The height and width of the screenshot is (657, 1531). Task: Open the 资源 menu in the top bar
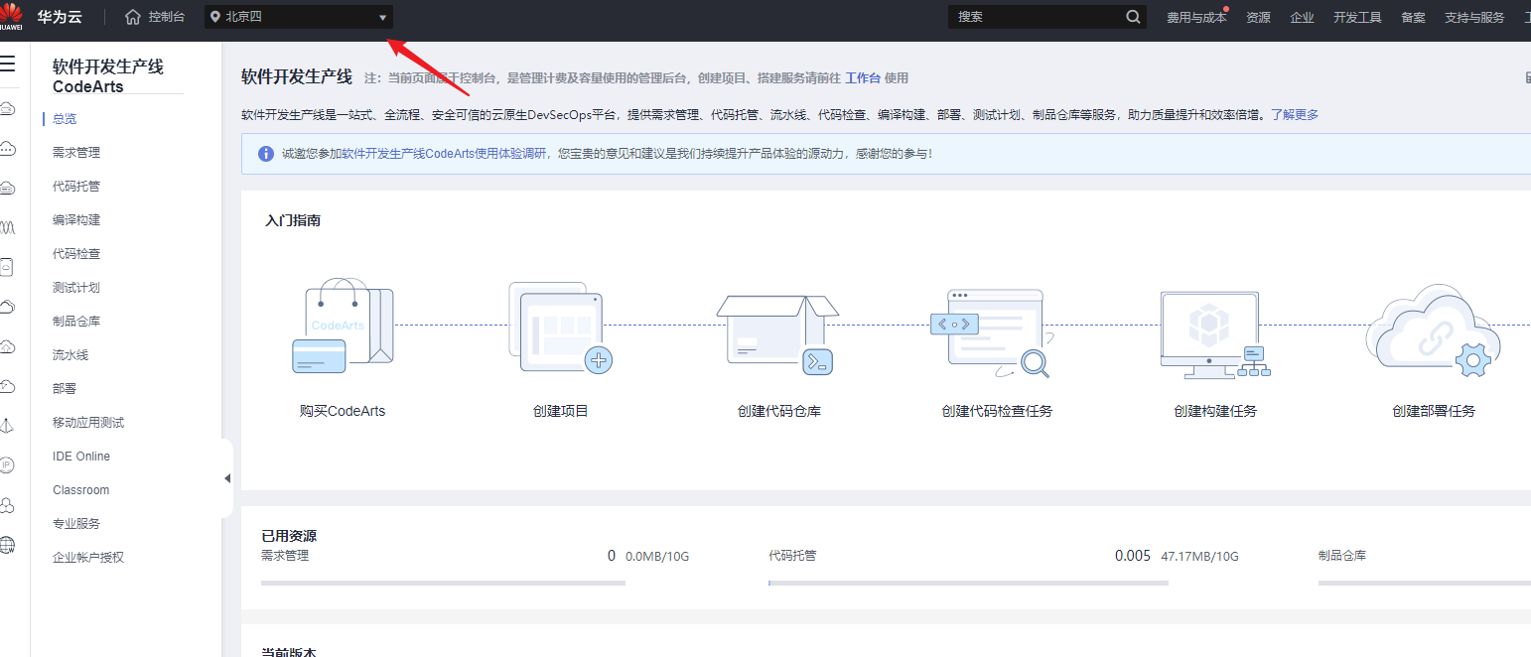(x=1258, y=17)
